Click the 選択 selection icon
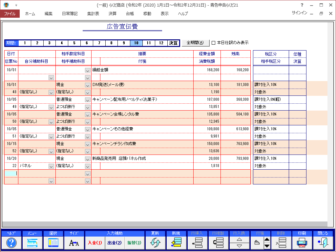This screenshot has width=336, height=252. [x=53, y=243]
